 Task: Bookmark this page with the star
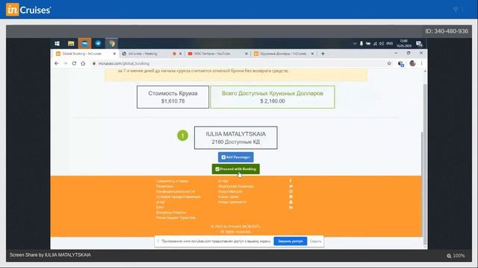pos(389,63)
